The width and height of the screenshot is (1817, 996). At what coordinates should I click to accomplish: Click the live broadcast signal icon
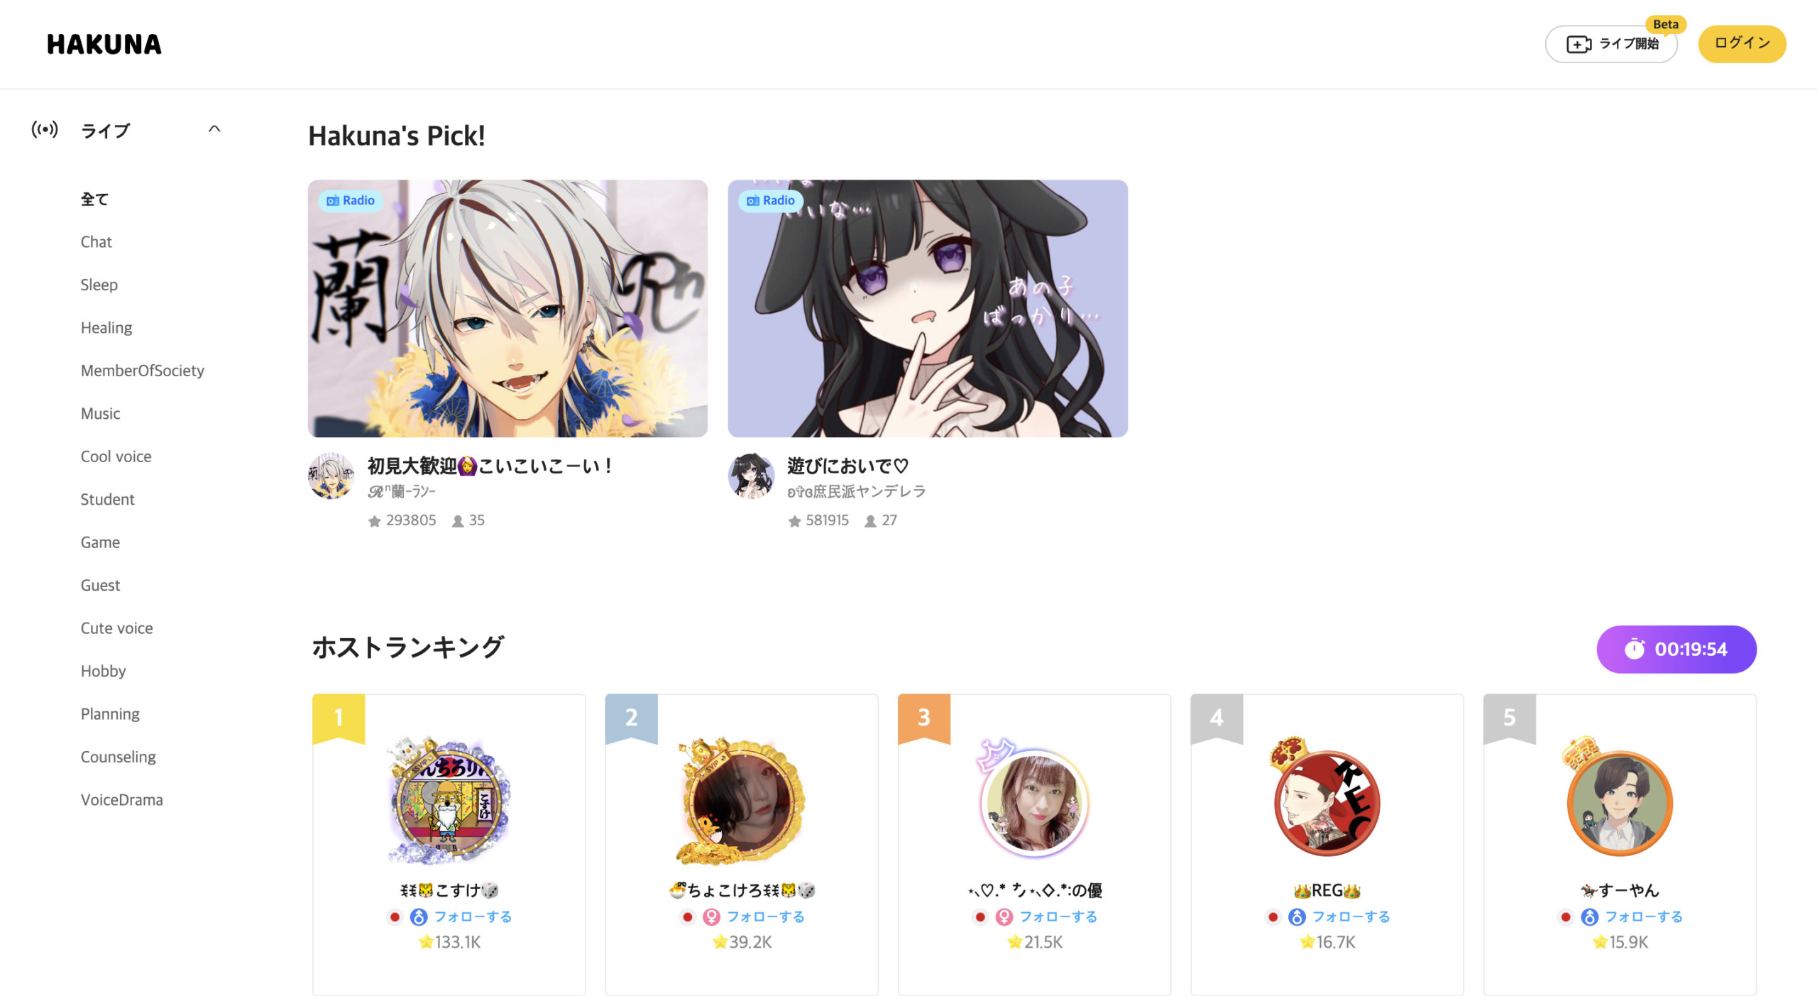point(45,129)
